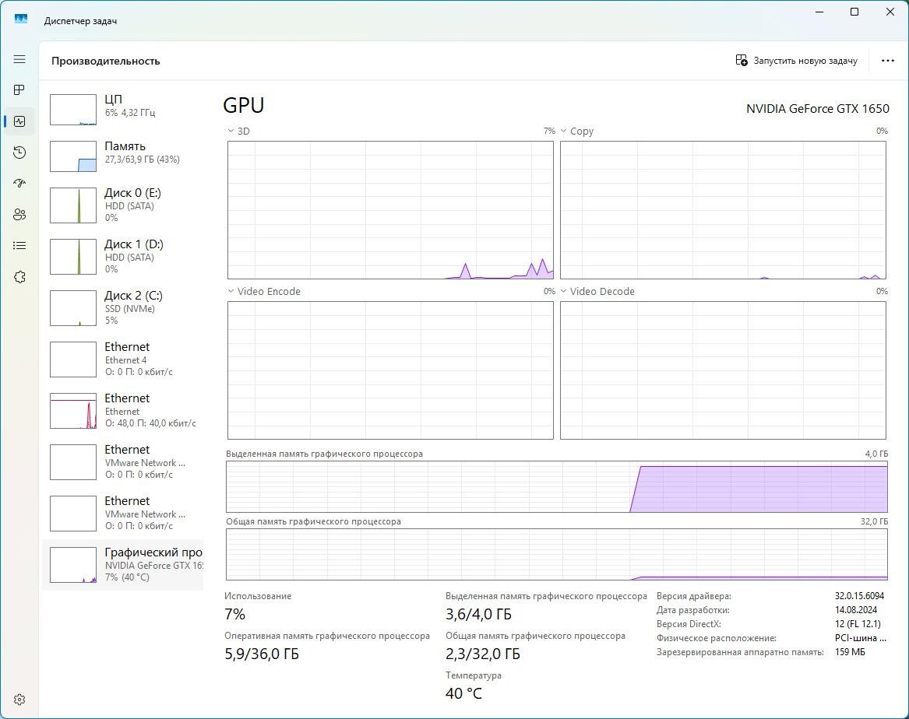Open the Users page icon
909x719 pixels.
[19, 214]
